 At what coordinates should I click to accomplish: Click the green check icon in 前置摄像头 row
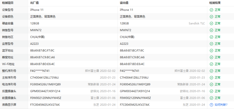click(x=211, y=98)
